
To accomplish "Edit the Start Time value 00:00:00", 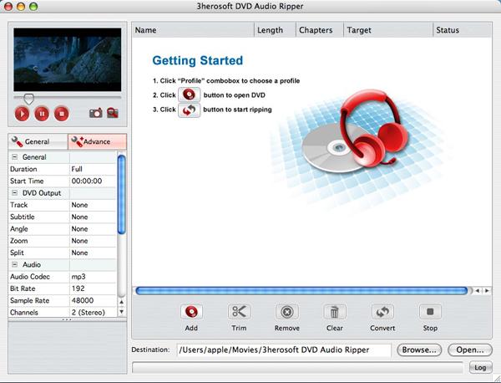I will [x=93, y=181].
